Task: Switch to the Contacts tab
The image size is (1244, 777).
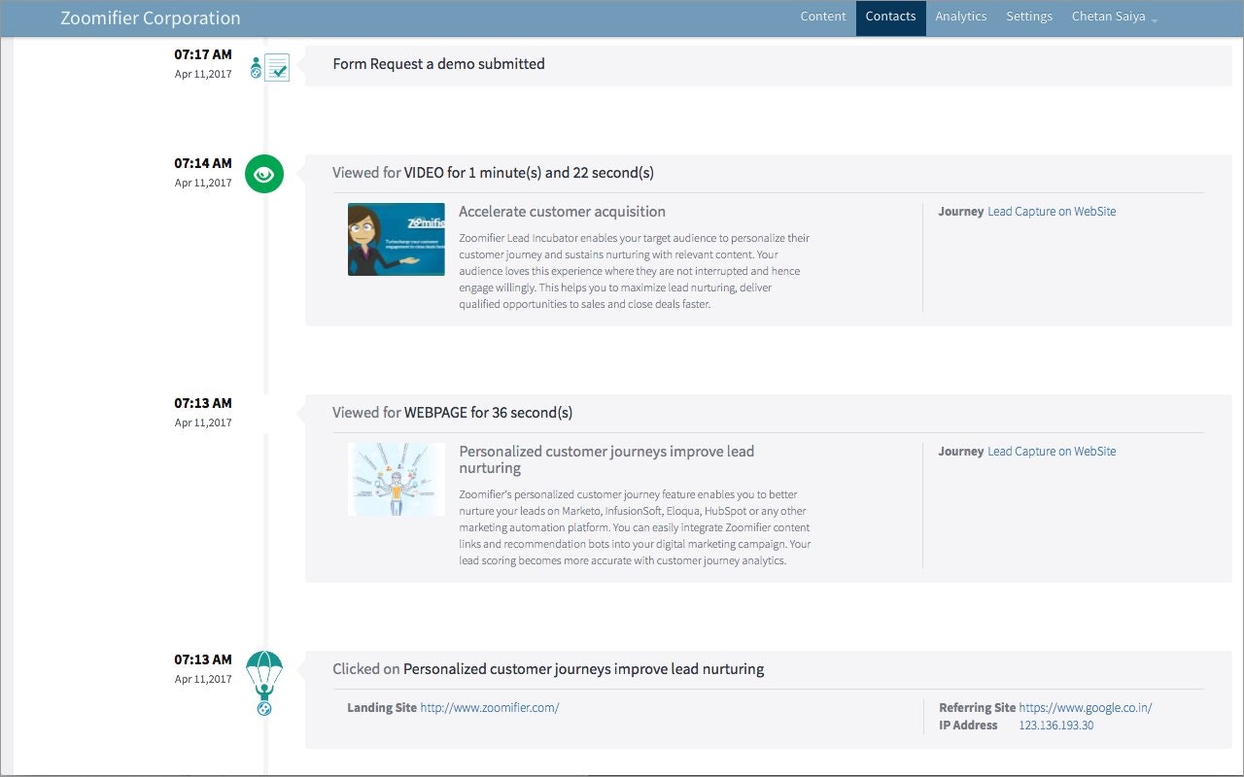Action: click(890, 17)
